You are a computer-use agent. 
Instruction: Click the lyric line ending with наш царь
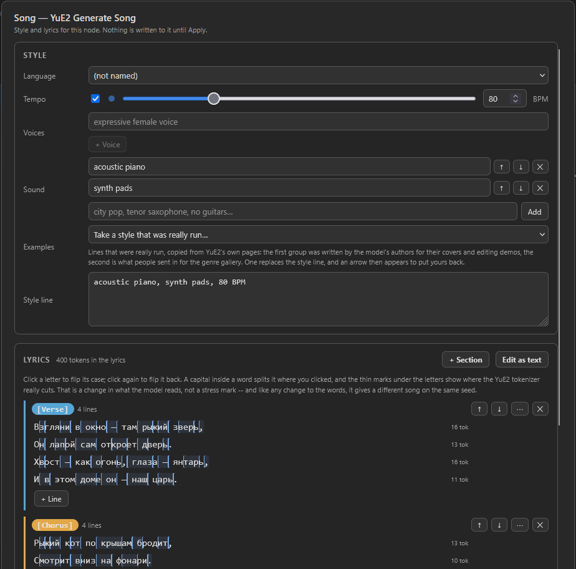pos(105,479)
